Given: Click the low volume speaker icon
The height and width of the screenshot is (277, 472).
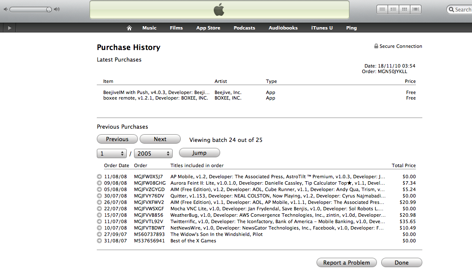Looking at the screenshot, I should [x=6, y=9].
